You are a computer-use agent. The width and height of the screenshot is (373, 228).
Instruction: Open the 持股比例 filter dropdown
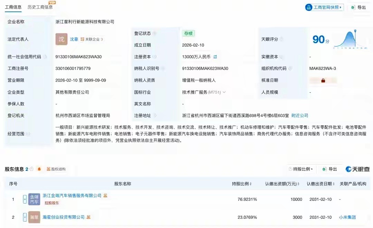coord(301,169)
